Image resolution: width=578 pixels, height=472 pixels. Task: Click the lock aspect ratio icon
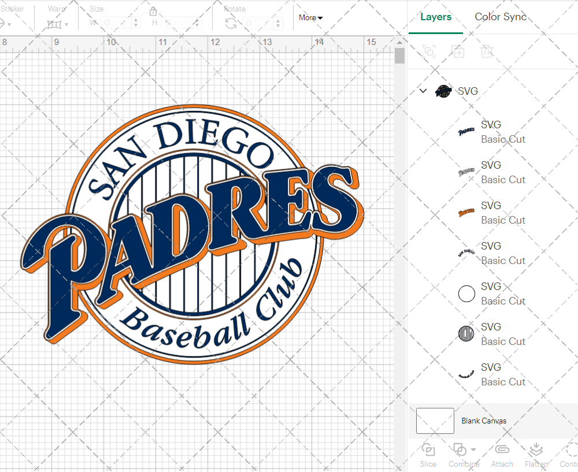click(153, 11)
